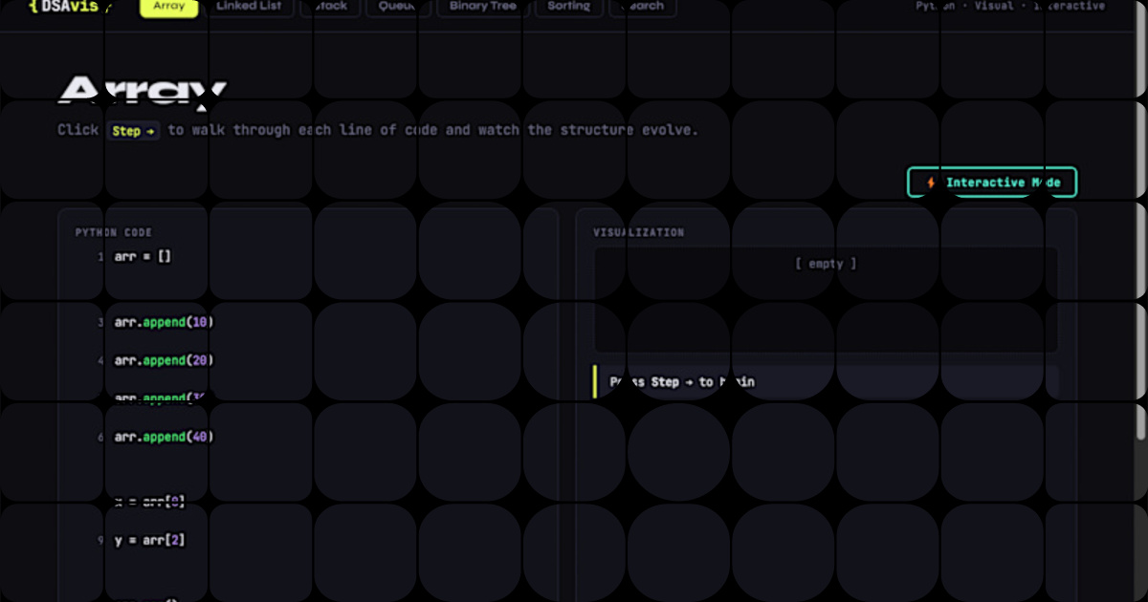Open the Stack tab

[330, 7]
